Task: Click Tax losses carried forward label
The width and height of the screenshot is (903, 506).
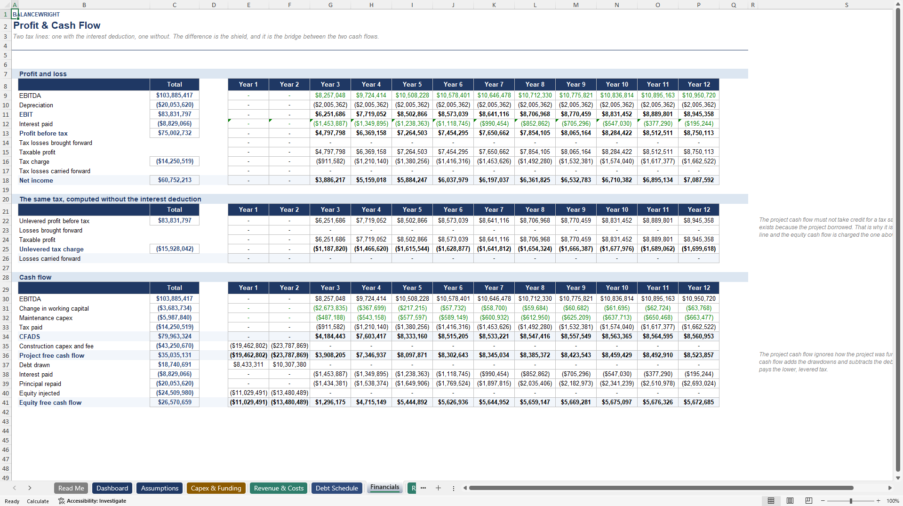Action: 55,171
